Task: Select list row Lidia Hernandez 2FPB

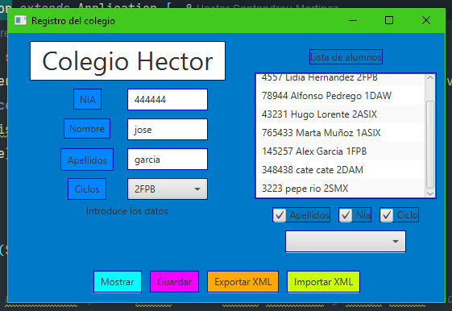Action: pos(340,80)
